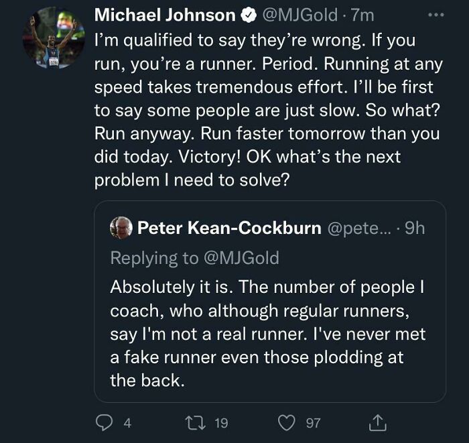469x443 pixels.
Task: Open the three-dot more options menu
Action: (436, 14)
